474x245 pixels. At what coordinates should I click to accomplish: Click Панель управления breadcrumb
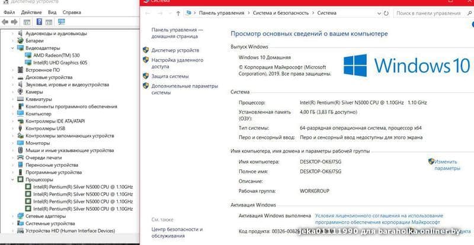pyautogui.click(x=221, y=13)
